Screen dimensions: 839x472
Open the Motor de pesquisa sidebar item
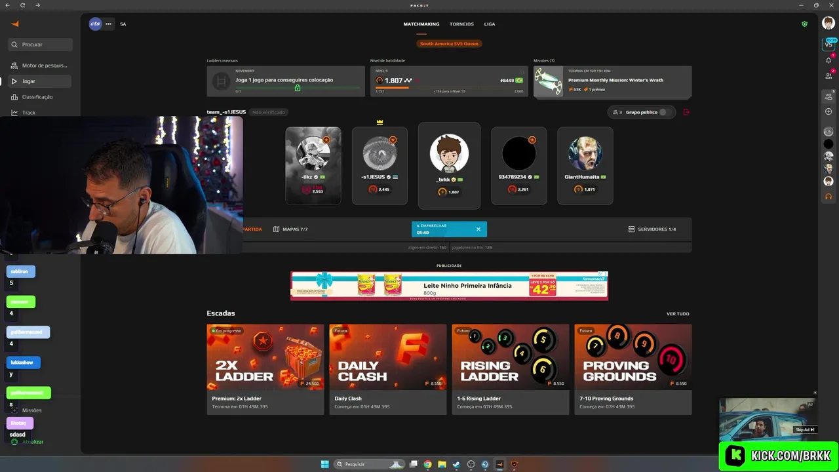(40, 66)
